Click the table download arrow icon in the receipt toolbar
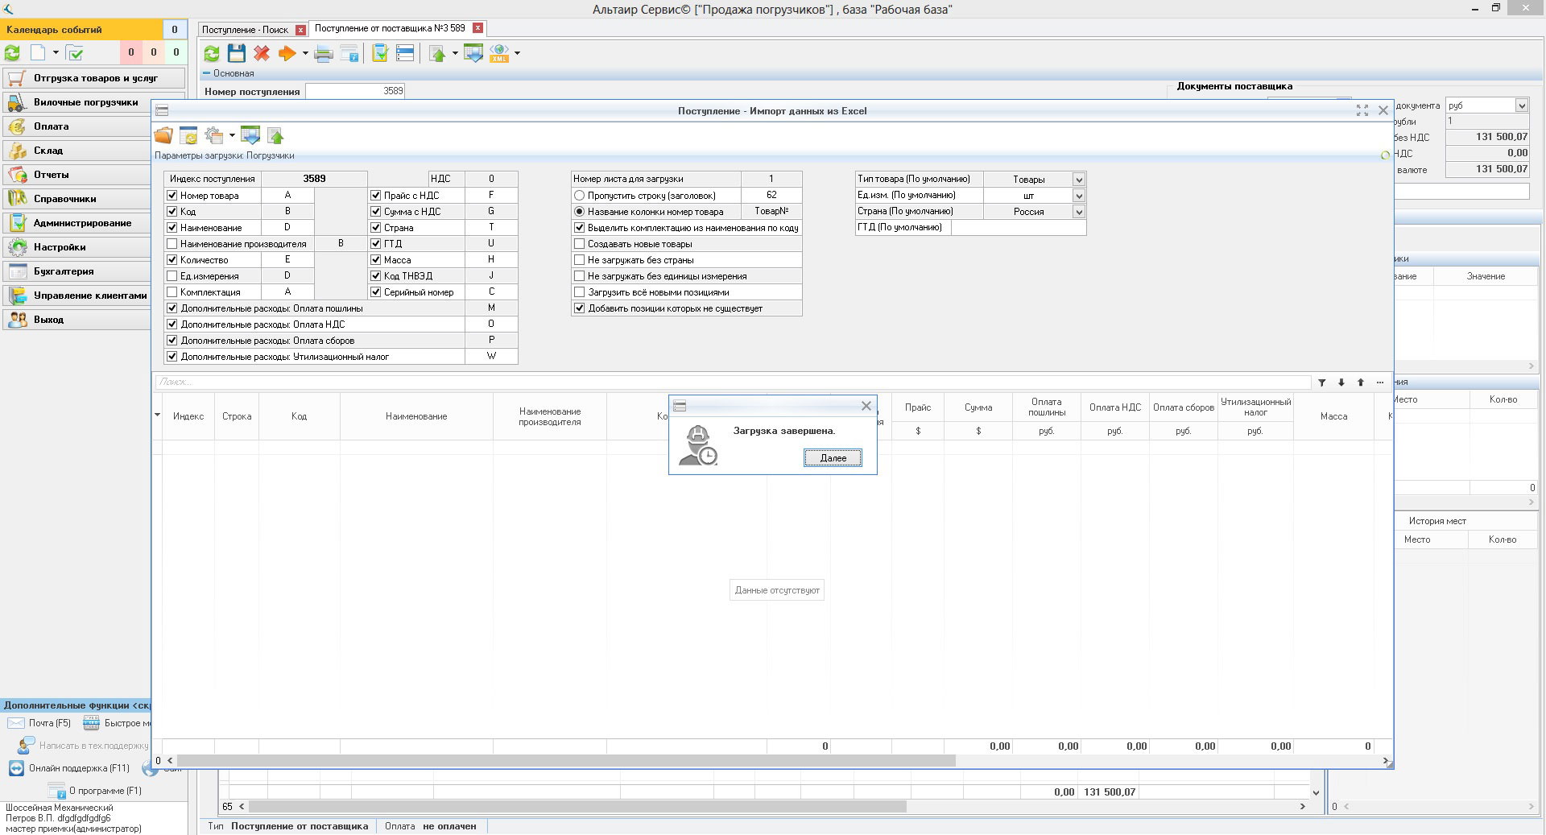 (473, 54)
